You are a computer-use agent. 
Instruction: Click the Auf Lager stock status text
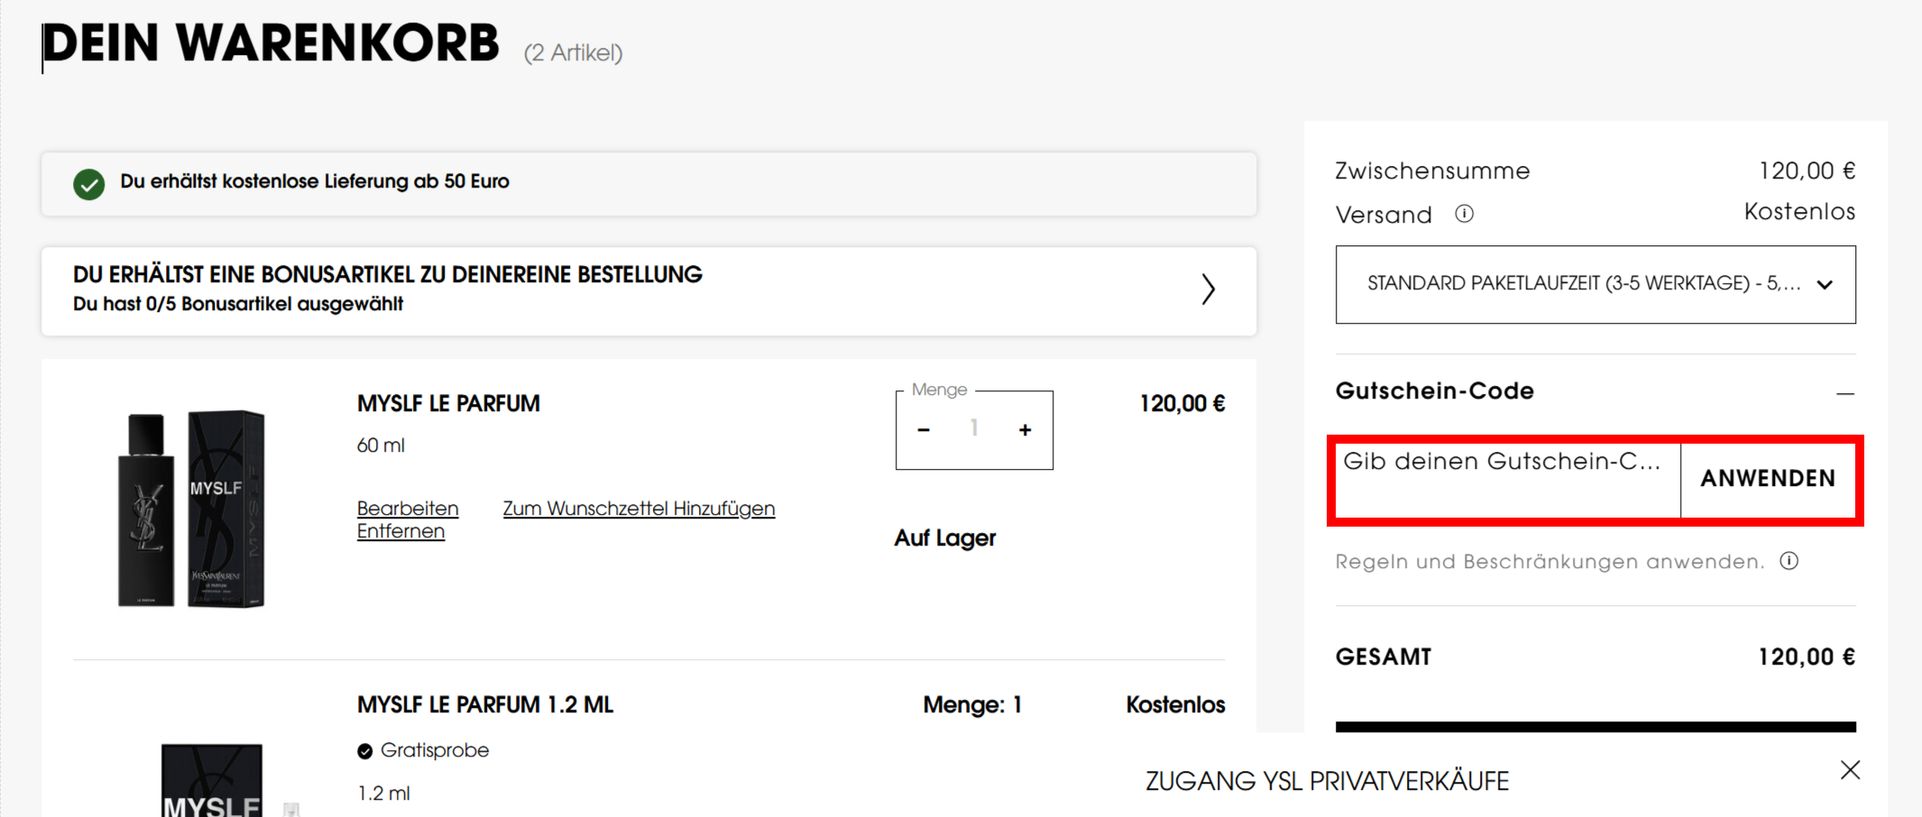pyautogui.click(x=945, y=537)
